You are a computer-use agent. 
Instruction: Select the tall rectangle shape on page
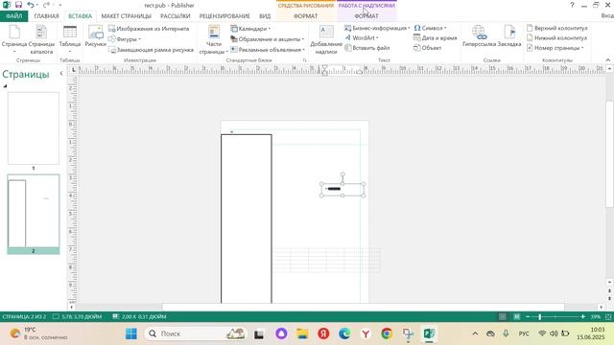pyautogui.click(x=247, y=218)
